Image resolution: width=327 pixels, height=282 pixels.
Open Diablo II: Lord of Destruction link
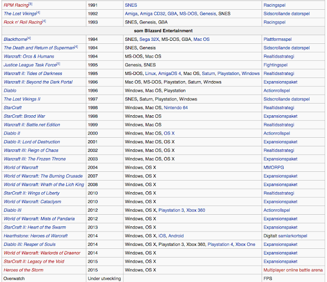click(32, 142)
